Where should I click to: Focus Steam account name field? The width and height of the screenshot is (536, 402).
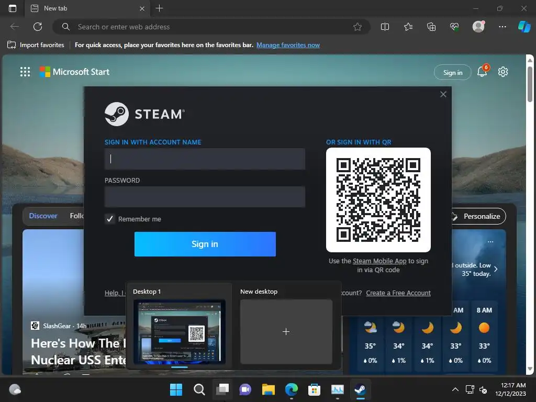[205, 159]
